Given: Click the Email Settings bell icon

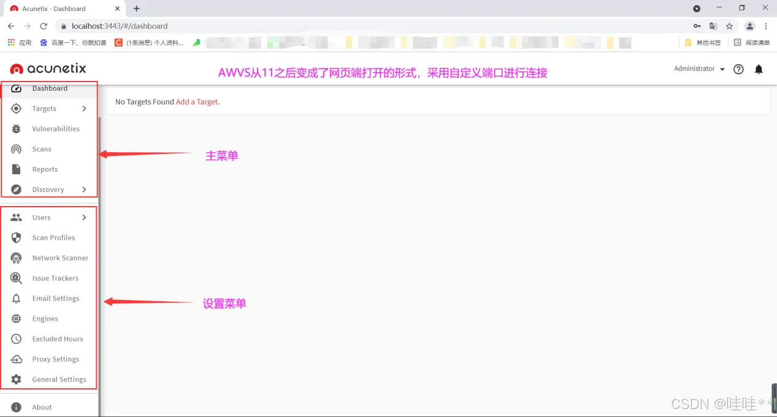Looking at the screenshot, I should pos(17,298).
